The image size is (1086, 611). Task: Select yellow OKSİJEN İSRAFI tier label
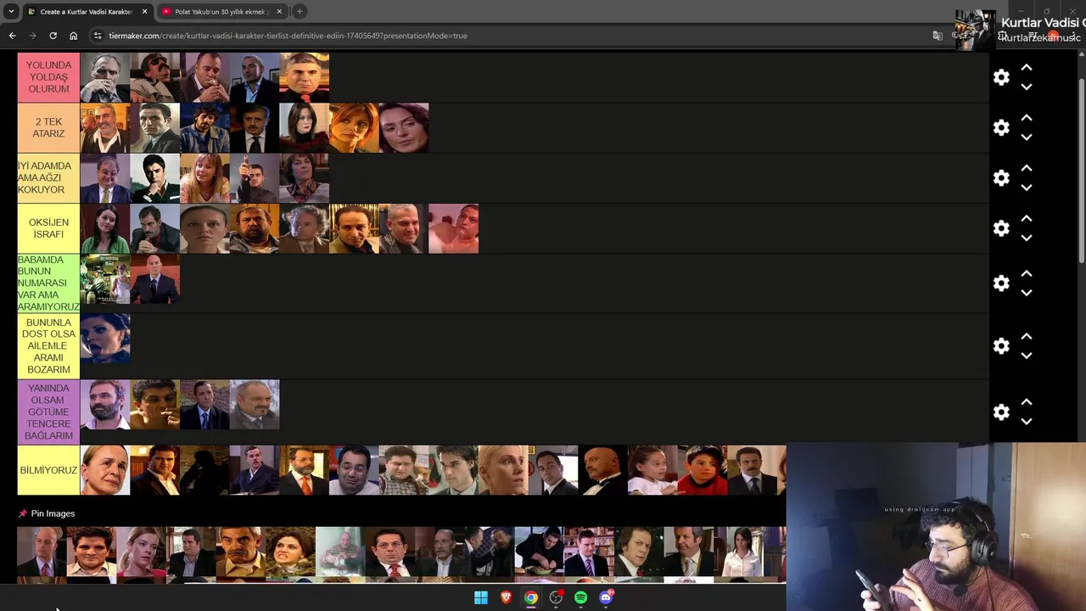pyautogui.click(x=48, y=228)
